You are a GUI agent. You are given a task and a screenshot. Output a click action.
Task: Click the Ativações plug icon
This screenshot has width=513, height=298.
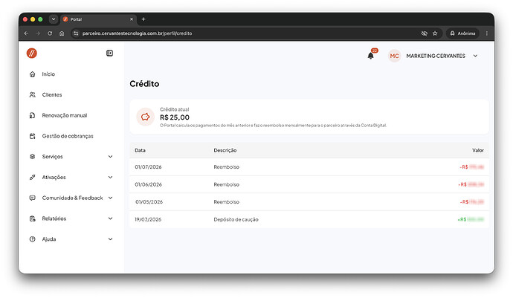click(33, 178)
